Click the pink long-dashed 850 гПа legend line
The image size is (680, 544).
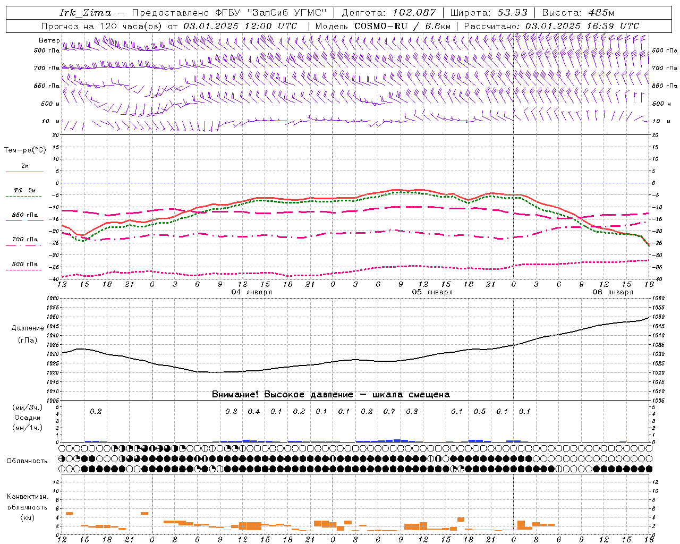[x=23, y=220]
